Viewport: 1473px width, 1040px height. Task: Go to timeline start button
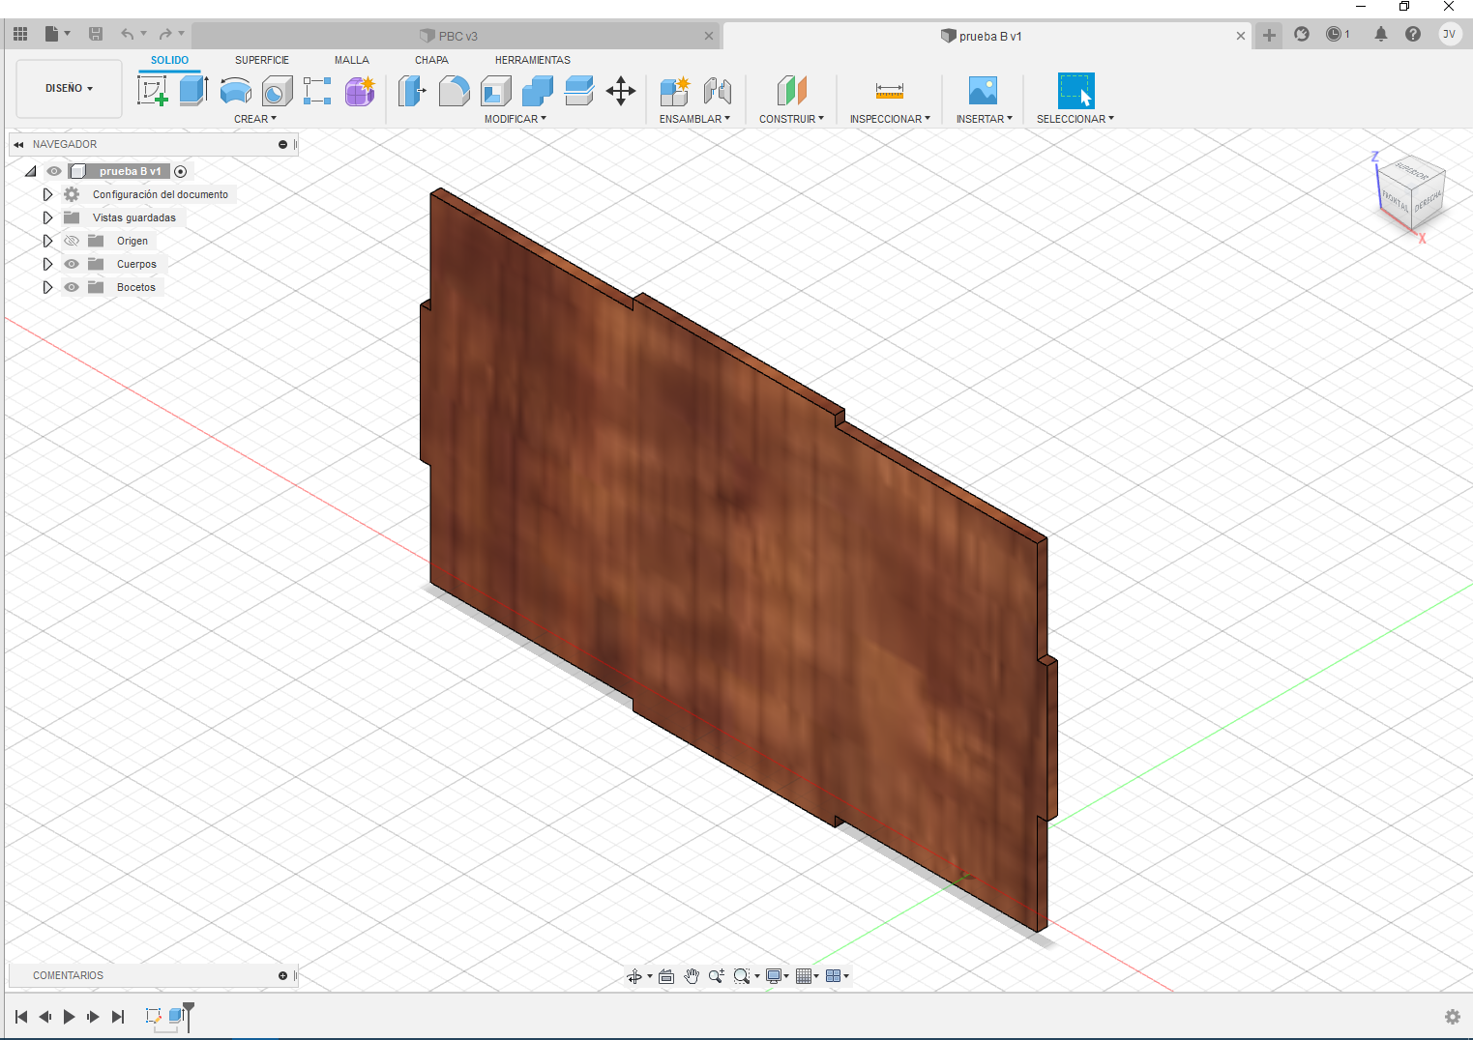(21, 1017)
